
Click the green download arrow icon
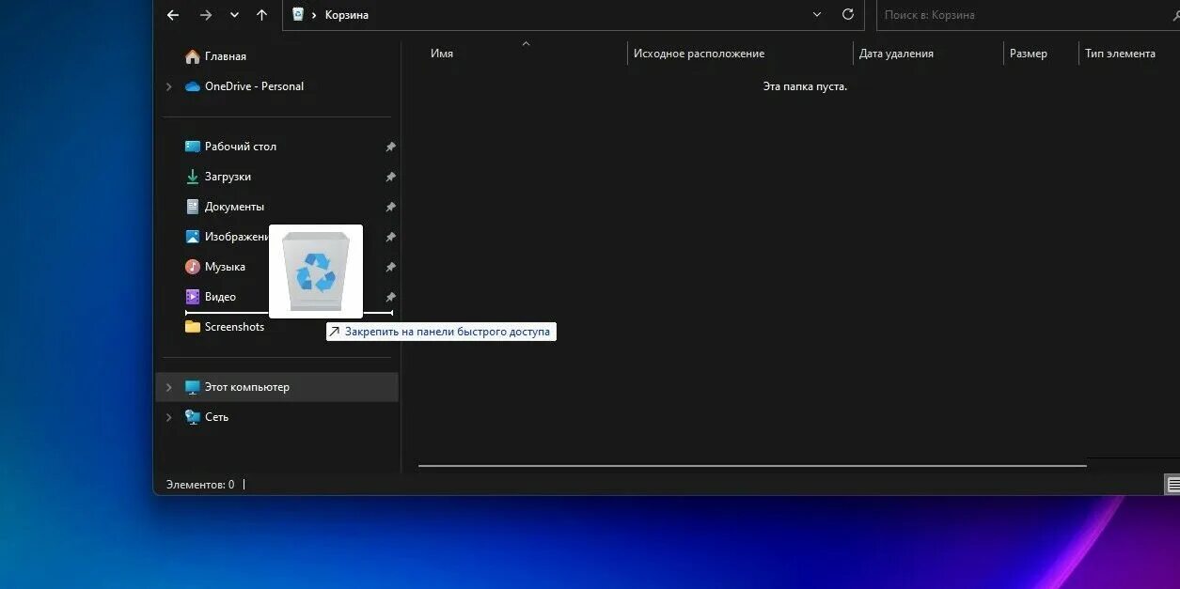coord(193,177)
